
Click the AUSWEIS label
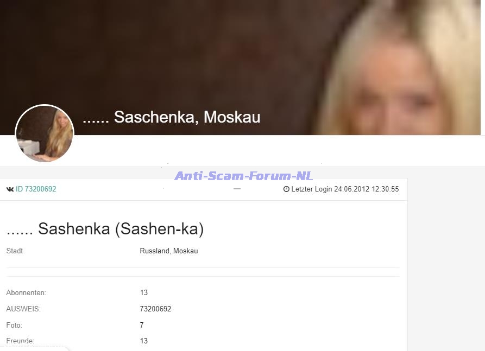[x=23, y=309]
